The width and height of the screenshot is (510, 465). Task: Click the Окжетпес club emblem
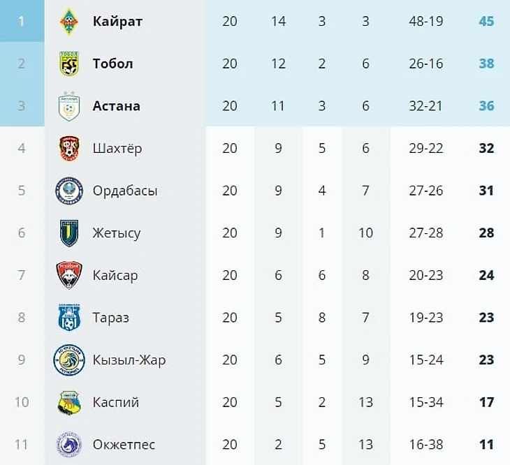[x=69, y=445]
